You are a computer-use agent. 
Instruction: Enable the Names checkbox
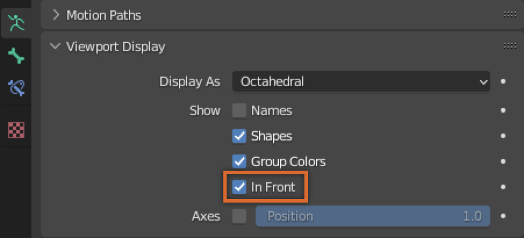[239, 110]
